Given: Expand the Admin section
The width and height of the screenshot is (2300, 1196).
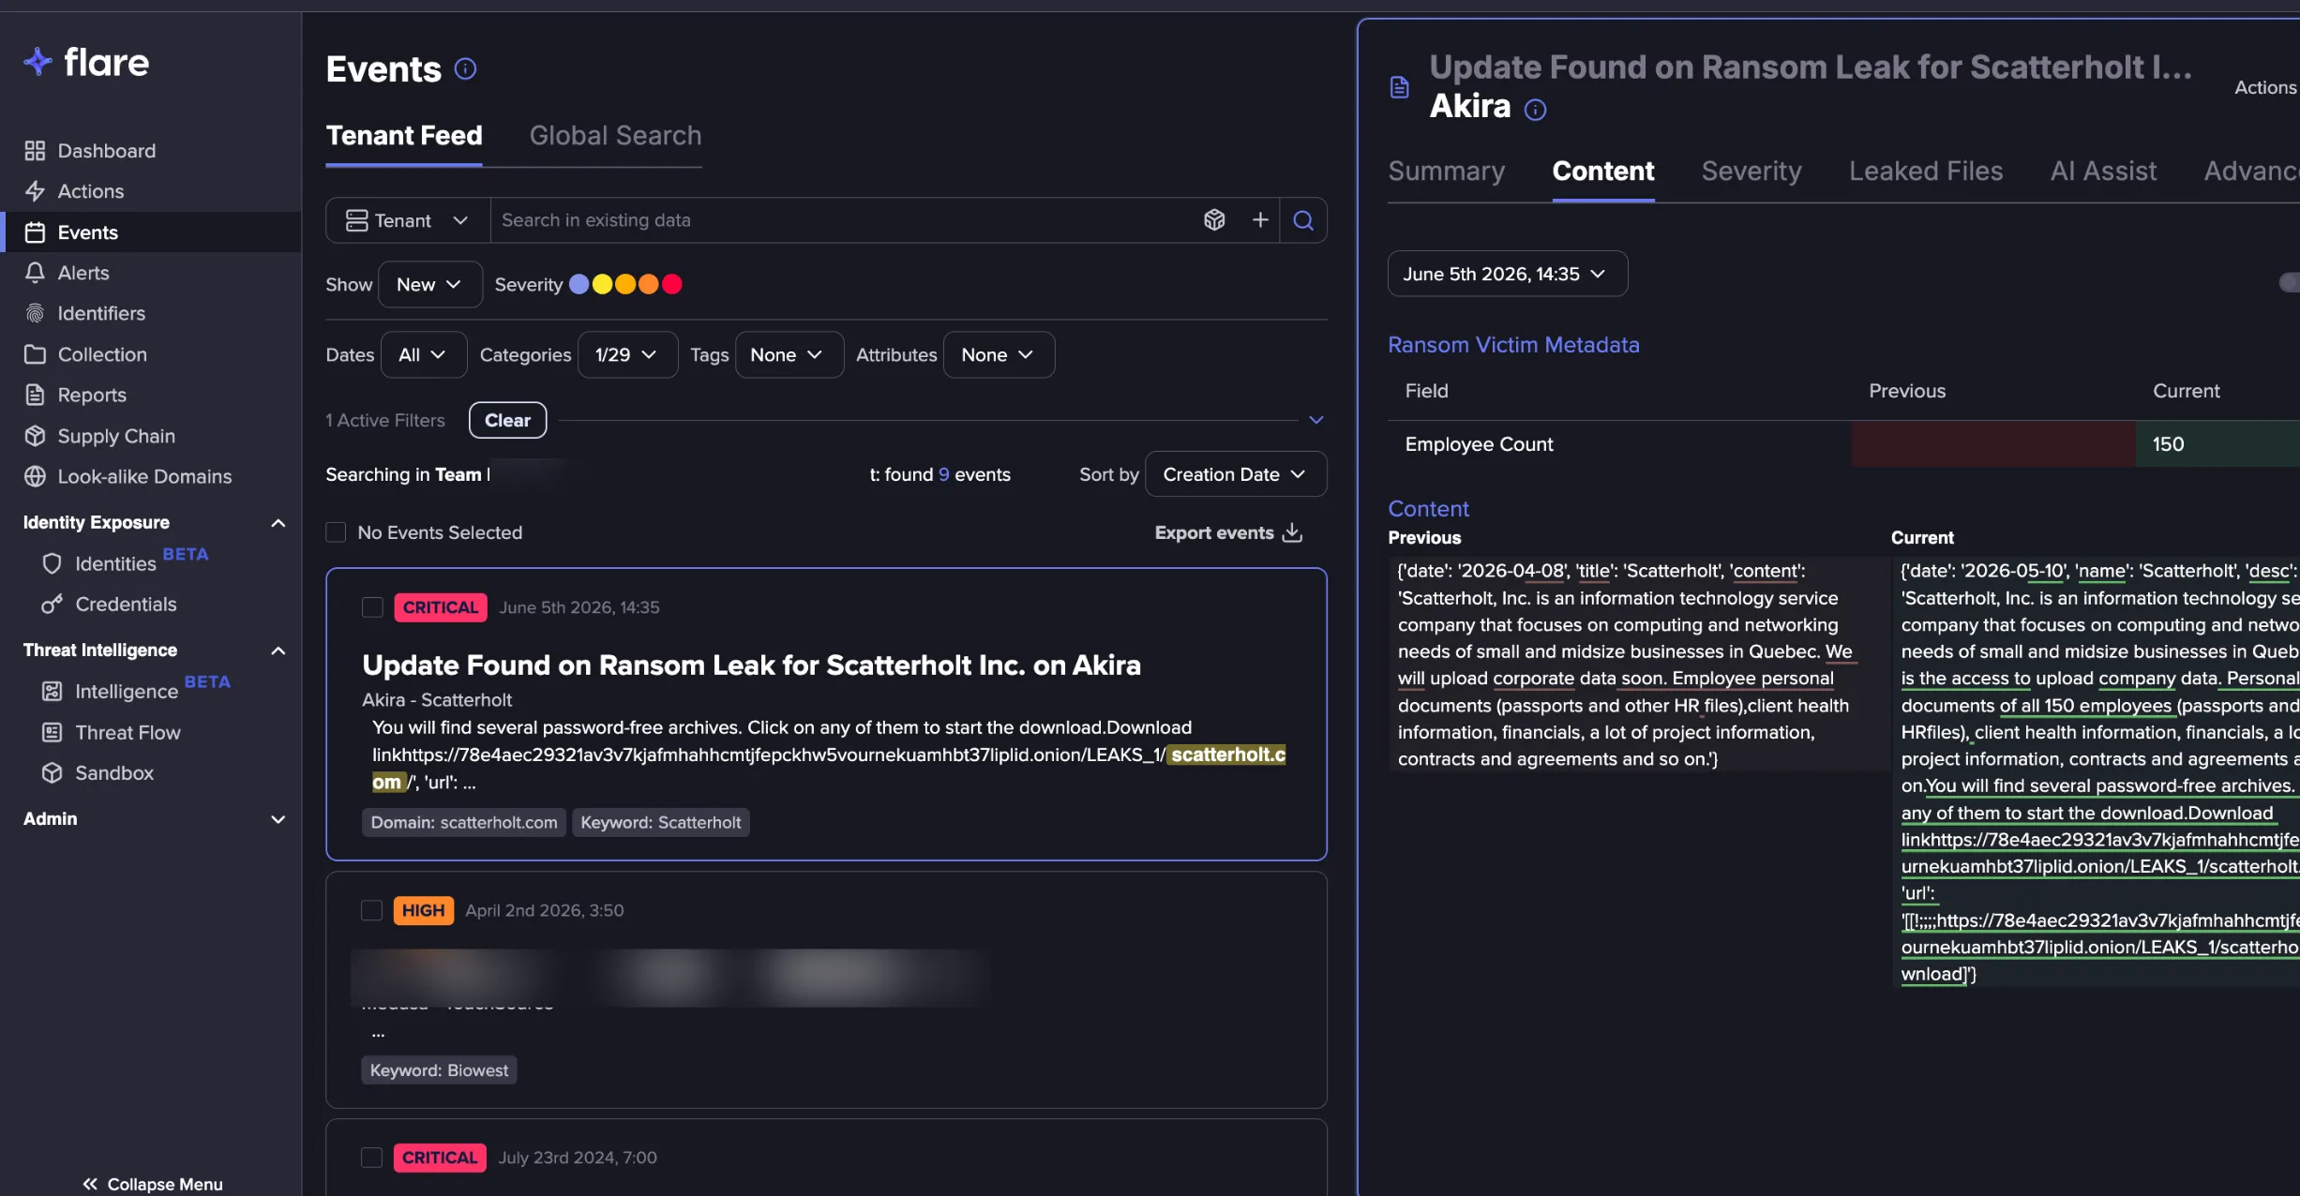Looking at the screenshot, I should point(278,819).
